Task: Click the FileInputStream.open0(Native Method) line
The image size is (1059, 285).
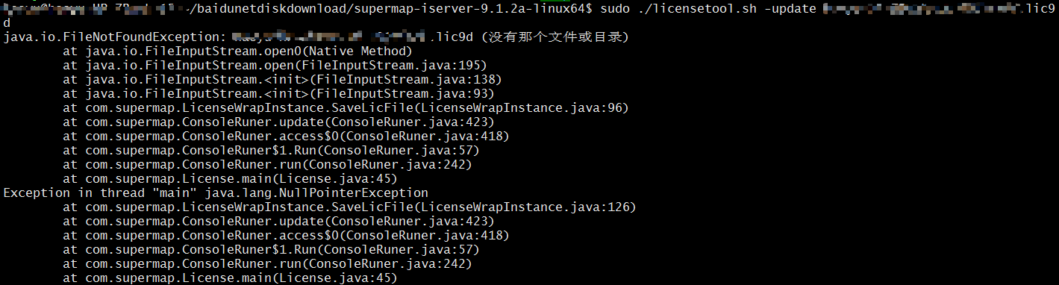Action: (237, 51)
